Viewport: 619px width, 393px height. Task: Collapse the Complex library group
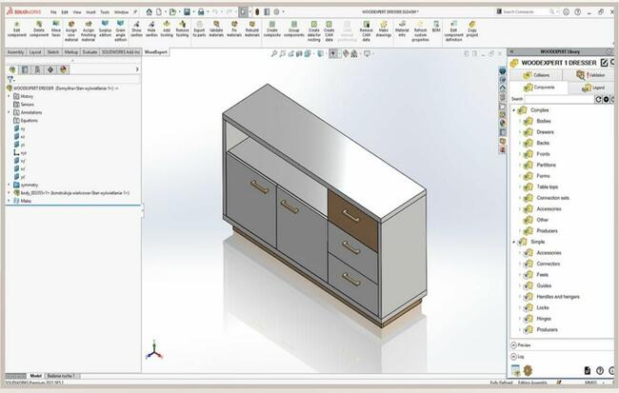click(514, 110)
